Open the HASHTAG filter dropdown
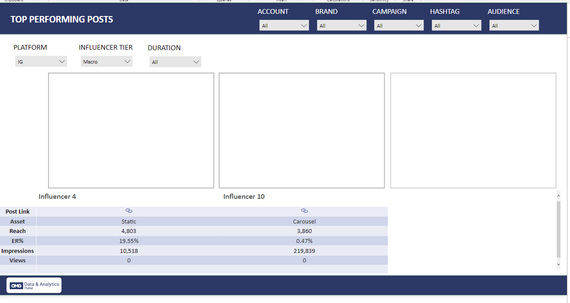 pyautogui.click(x=457, y=26)
